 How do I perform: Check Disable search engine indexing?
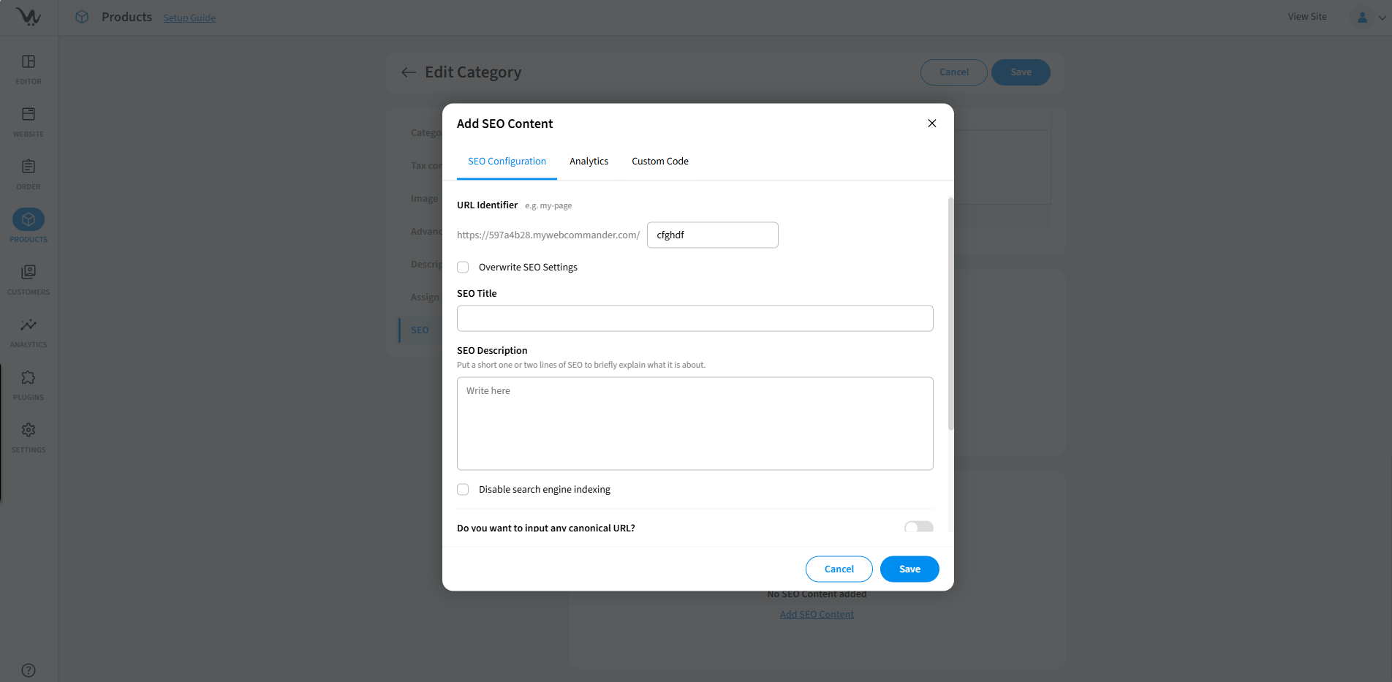463,490
